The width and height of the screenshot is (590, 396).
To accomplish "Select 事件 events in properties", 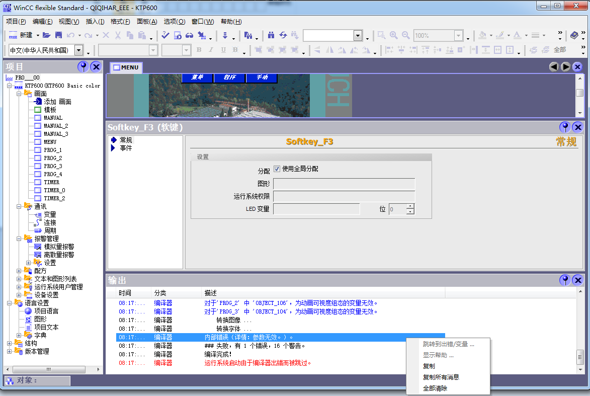I will click(126, 148).
